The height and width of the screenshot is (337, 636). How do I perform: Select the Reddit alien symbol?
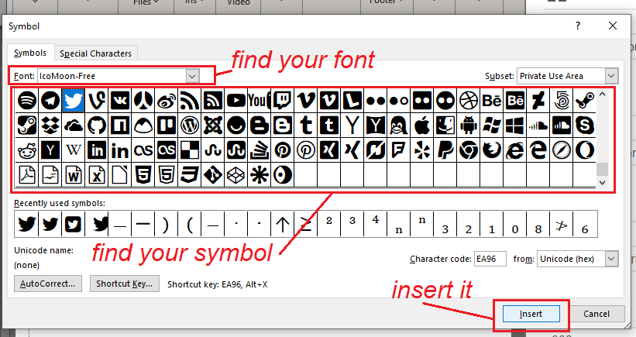[x=27, y=150]
